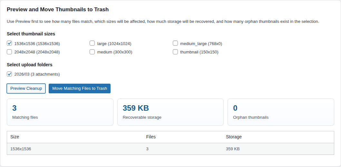The image size is (341, 167).
Task: Select the '1536x1536' table row cell
Action: tap(21, 149)
